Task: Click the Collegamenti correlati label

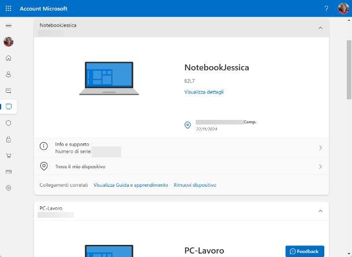Action: 63,185
